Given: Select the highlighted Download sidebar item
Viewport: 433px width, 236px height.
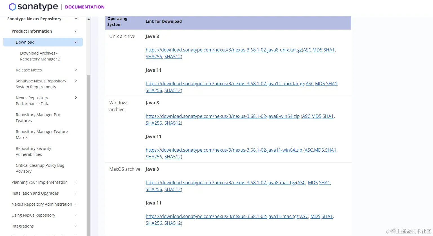Looking at the screenshot, I should click(x=43, y=42).
